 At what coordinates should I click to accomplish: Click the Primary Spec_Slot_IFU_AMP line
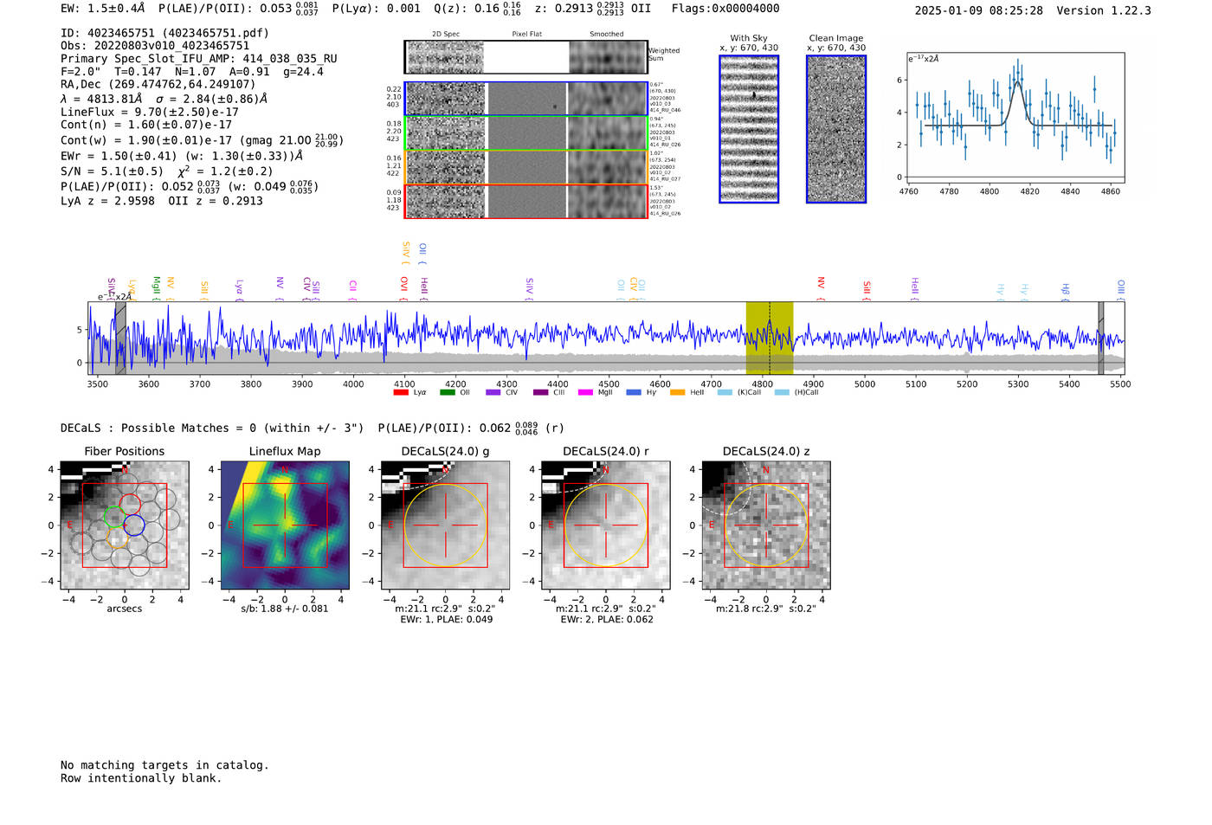[x=199, y=59]
